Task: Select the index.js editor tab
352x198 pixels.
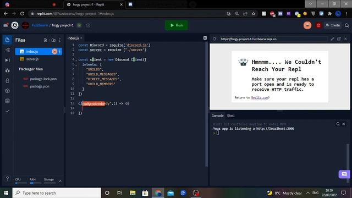Action: tap(73, 38)
